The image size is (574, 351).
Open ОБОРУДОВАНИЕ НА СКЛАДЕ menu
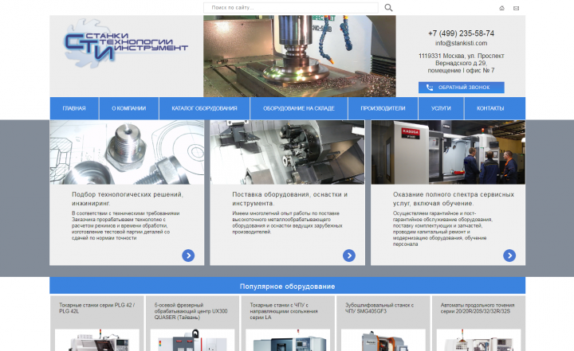(x=299, y=108)
